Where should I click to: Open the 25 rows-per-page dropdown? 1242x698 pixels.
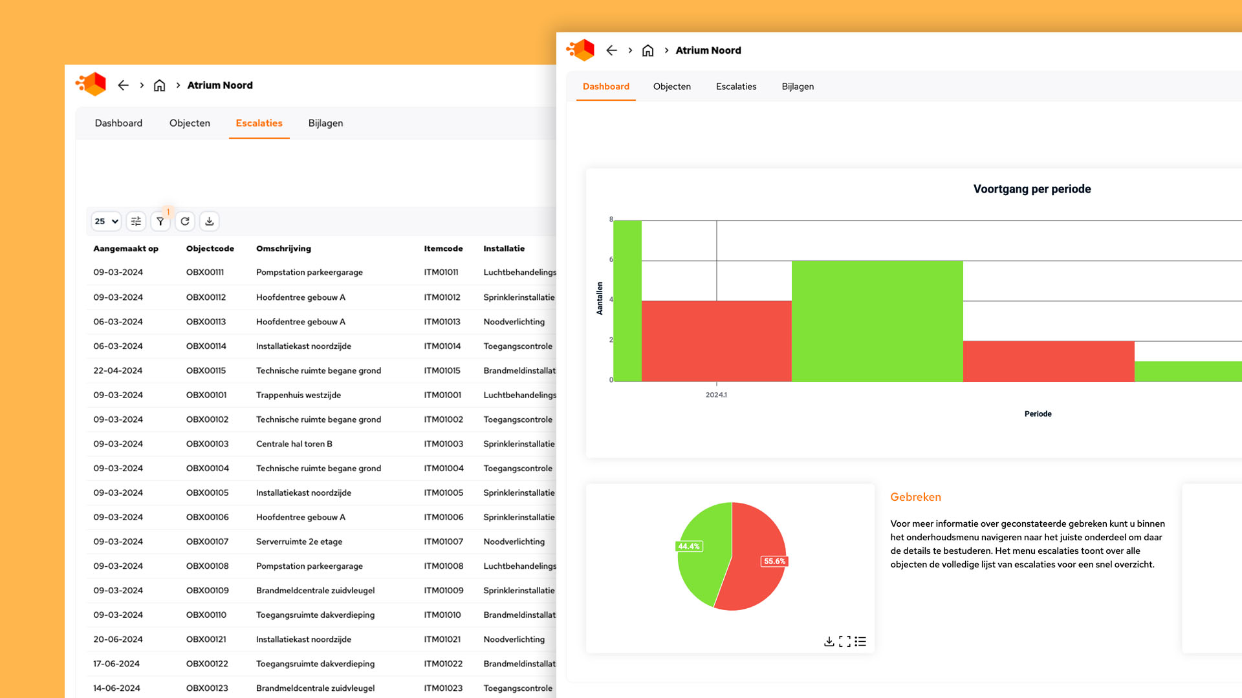click(107, 222)
